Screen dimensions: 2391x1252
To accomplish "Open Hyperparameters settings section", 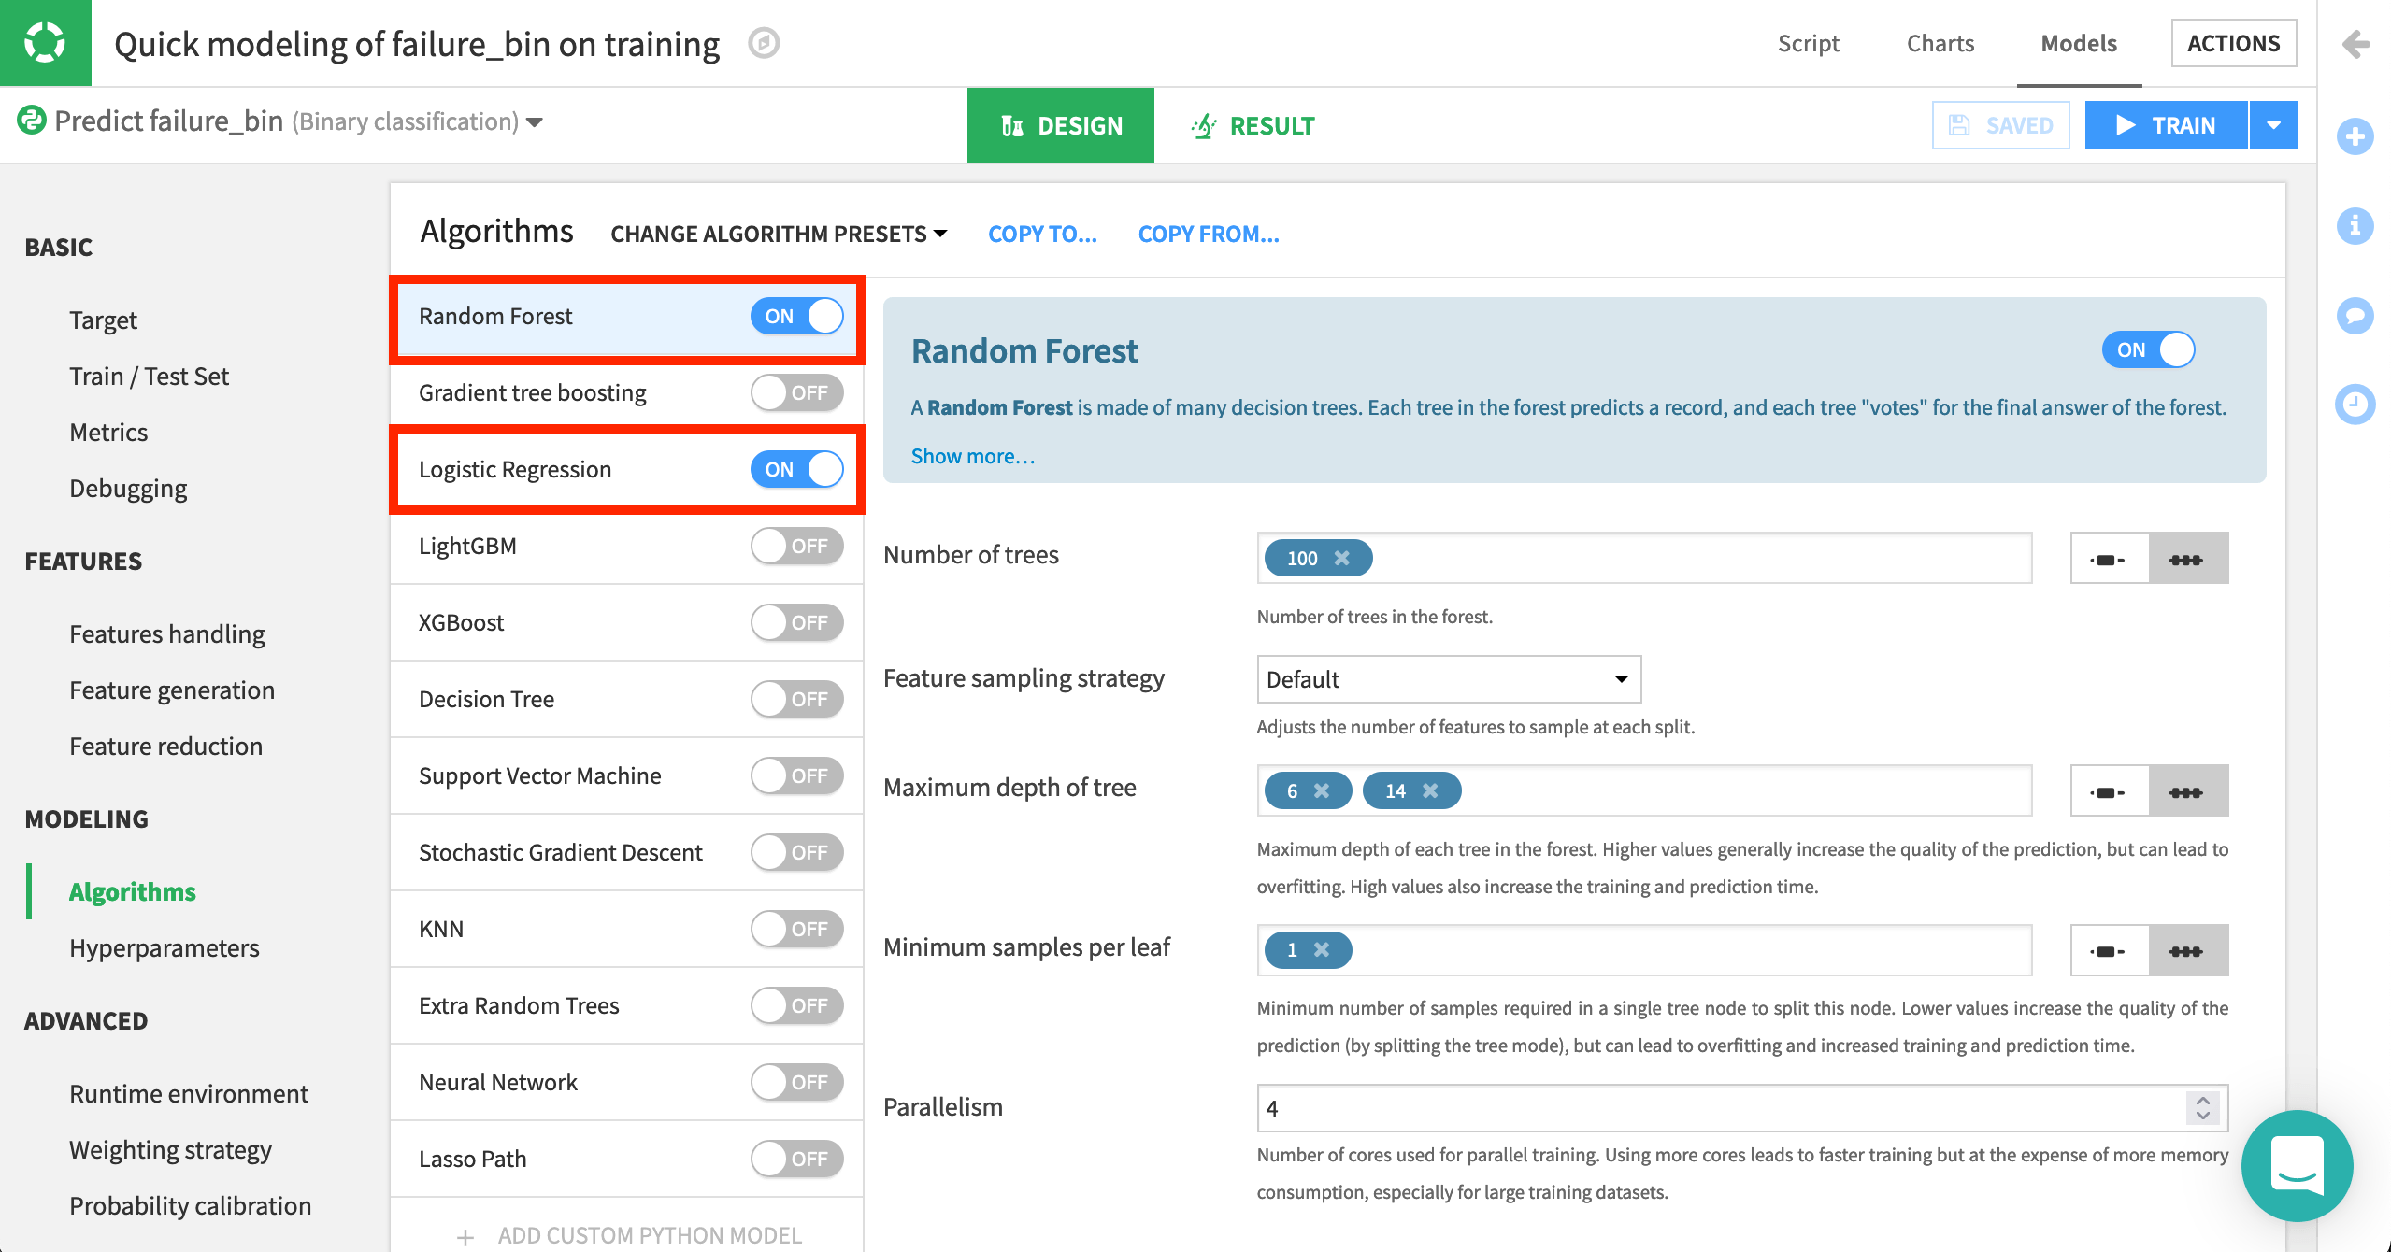I will pyautogui.click(x=164, y=947).
